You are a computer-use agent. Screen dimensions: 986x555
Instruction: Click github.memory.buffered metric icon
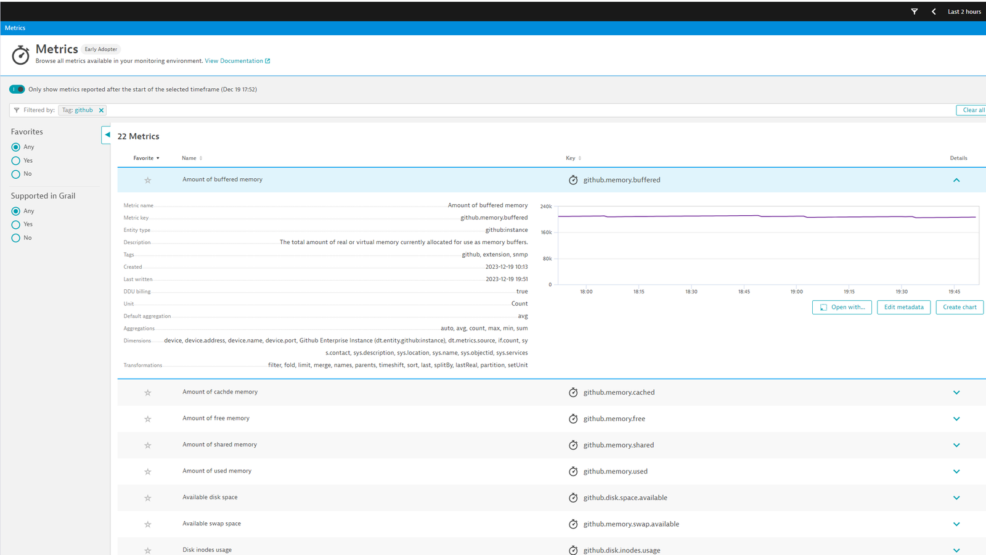coord(573,180)
